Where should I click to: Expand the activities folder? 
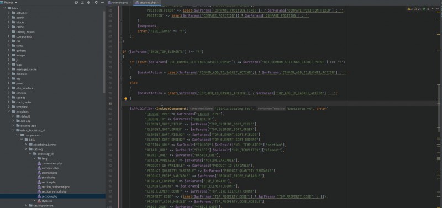pyautogui.click(x=9, y=13)
